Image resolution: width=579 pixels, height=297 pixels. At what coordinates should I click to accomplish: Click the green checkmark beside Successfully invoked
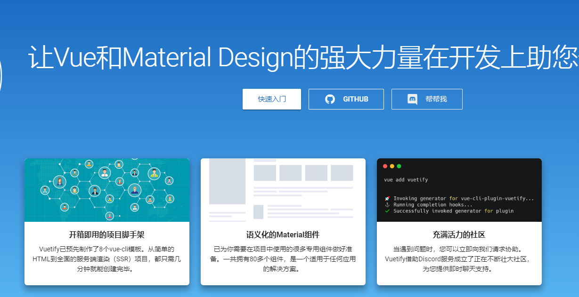click(x=387, y=211)
